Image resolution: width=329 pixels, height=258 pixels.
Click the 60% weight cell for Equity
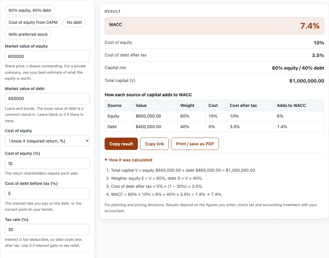pyautogui.click(x=191, y=116)
